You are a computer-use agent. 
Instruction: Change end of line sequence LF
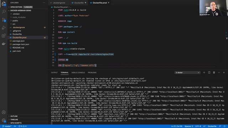coord(204,126)
